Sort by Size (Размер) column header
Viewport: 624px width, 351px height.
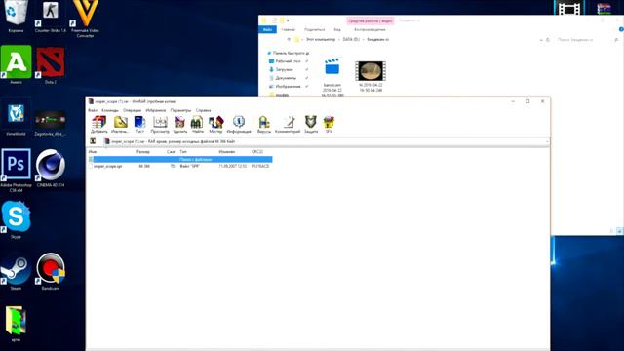[x=143, y=152]
